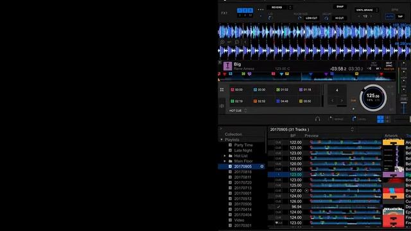This screenshot has height=231, width=411.
Task: Click the TAP tempo button
Action: pyautogui.click(x=400, y=17)
